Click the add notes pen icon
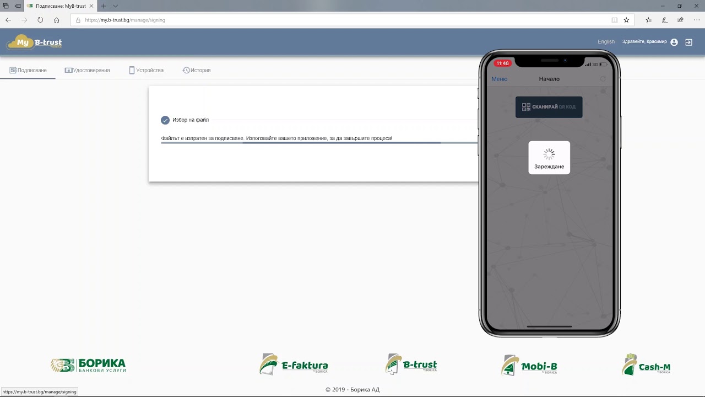 coord(665,20)
